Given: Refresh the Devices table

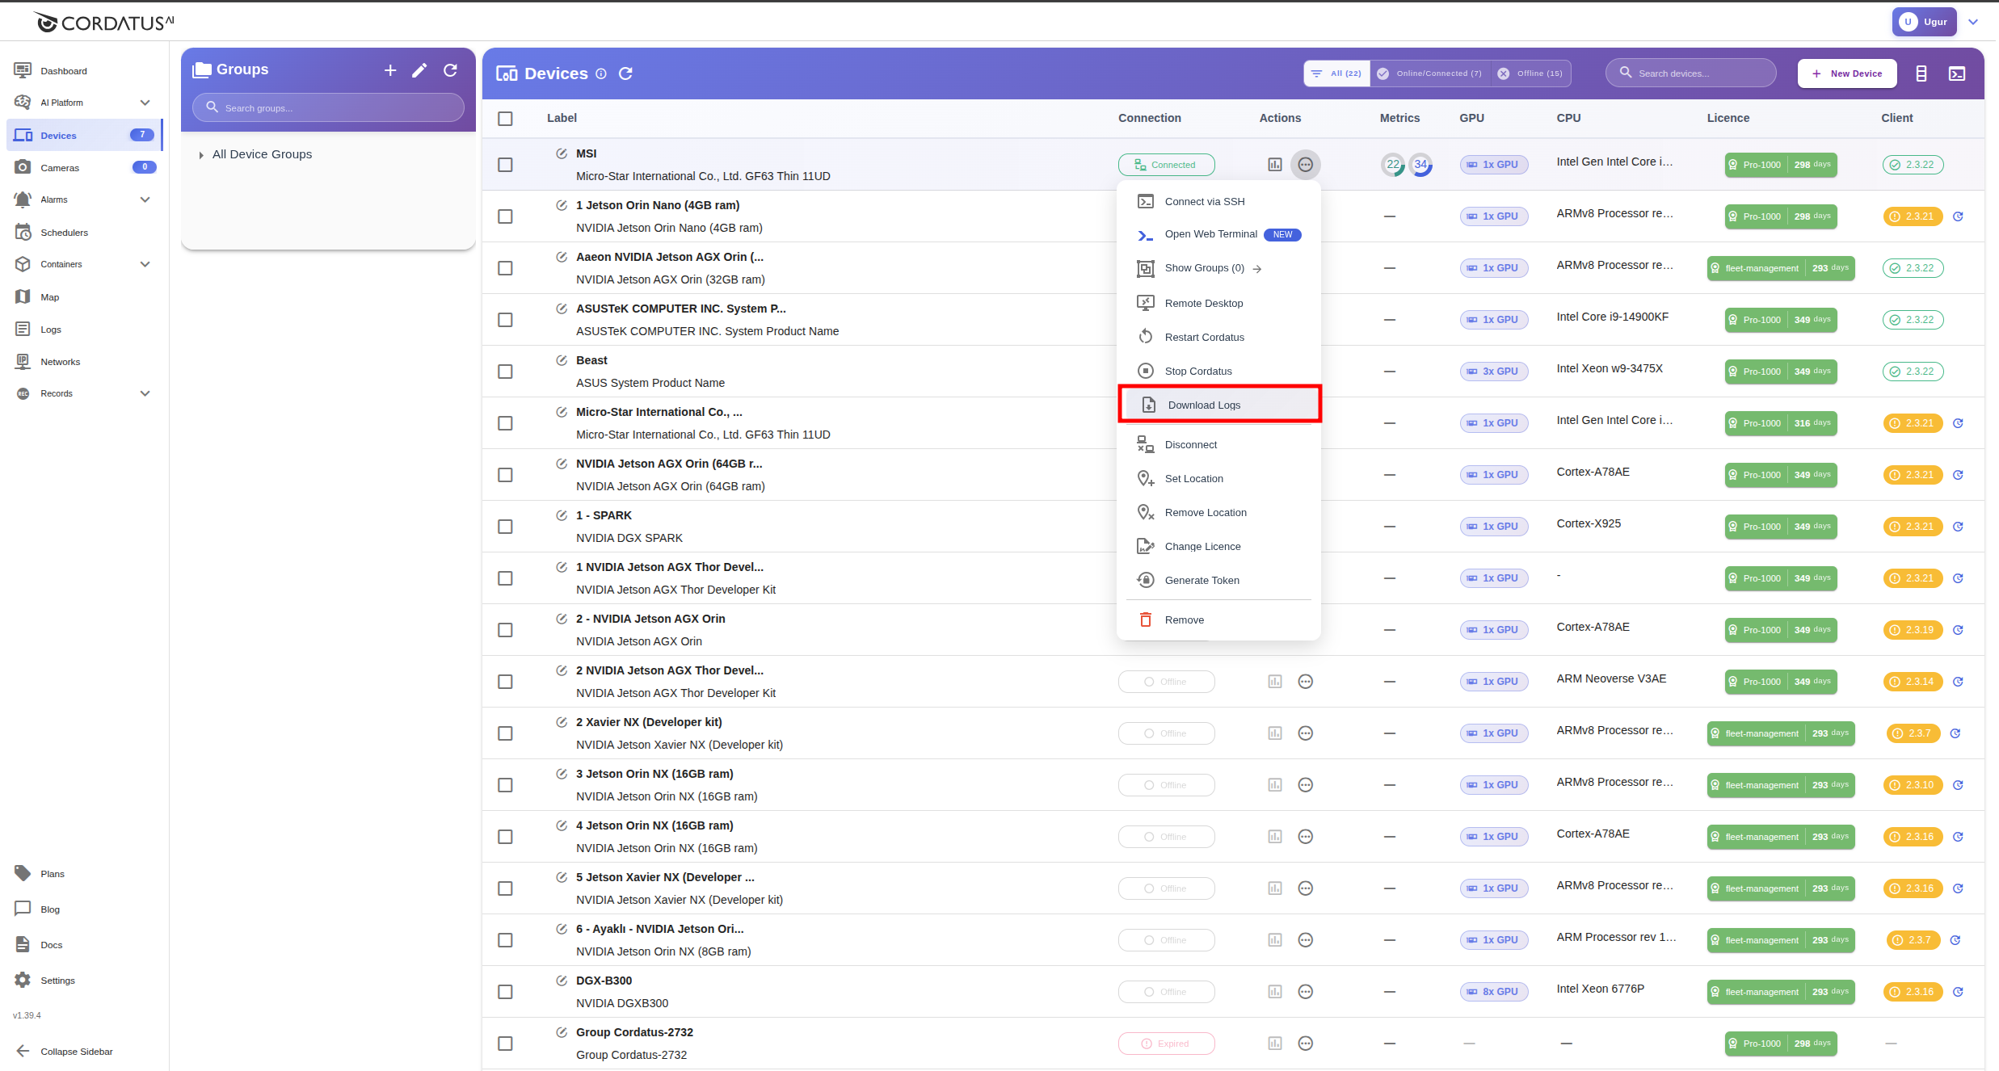Looking at the screenshot, I should [x=625, y=73].
